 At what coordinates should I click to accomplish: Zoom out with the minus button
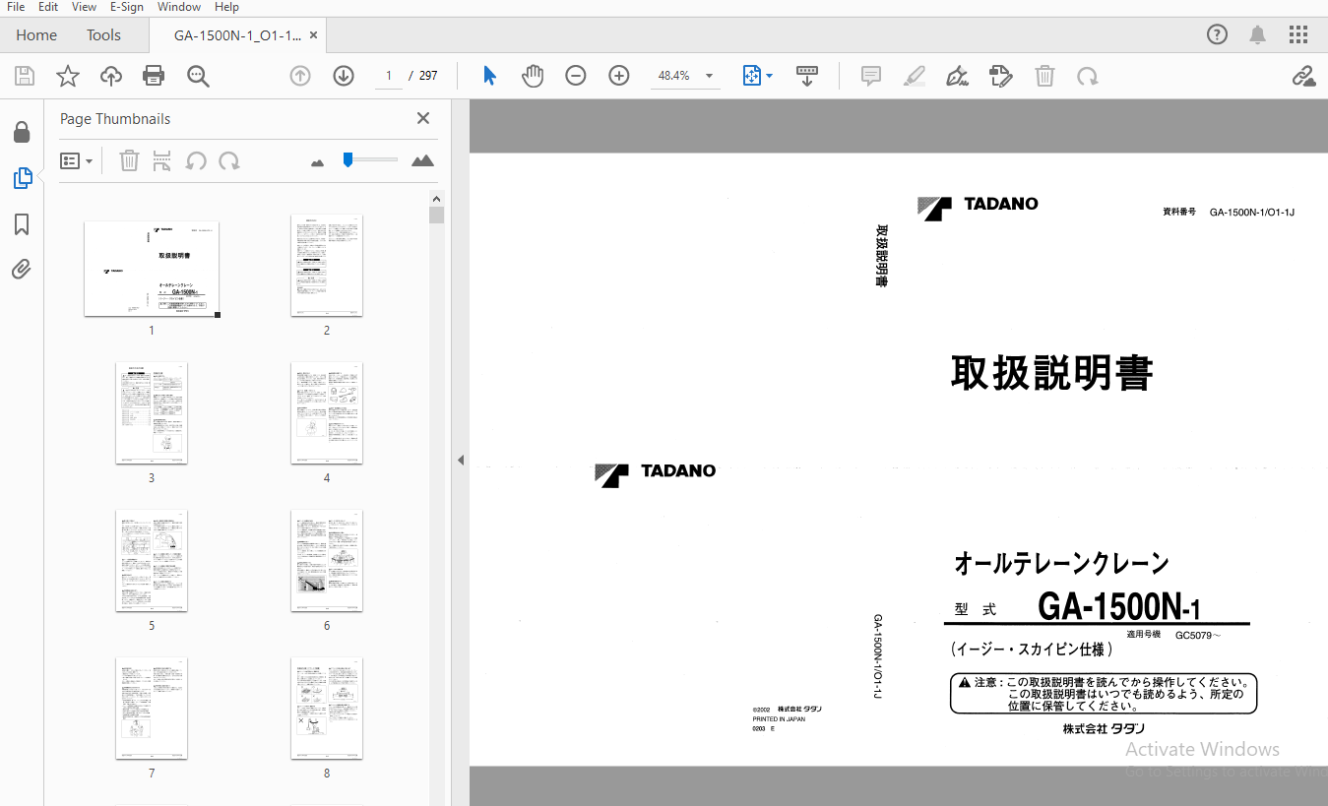[x=576, y=76]
